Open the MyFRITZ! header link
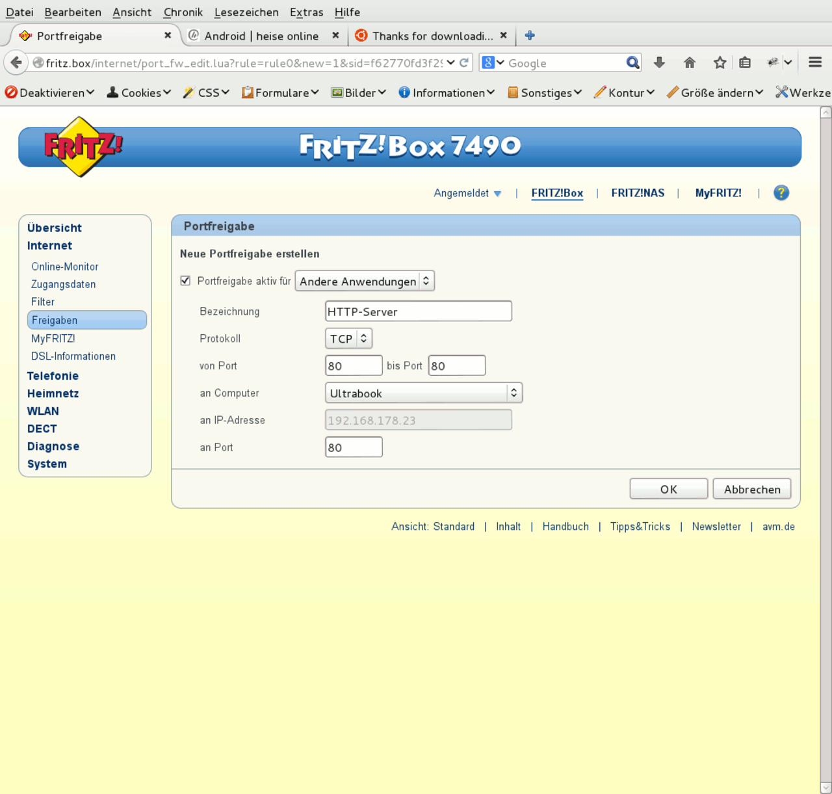Screen dimensions: 832x794 pyautogui.click(x=718, y=193)
